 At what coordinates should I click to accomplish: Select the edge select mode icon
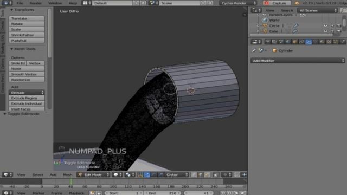[x=201, y=174]
